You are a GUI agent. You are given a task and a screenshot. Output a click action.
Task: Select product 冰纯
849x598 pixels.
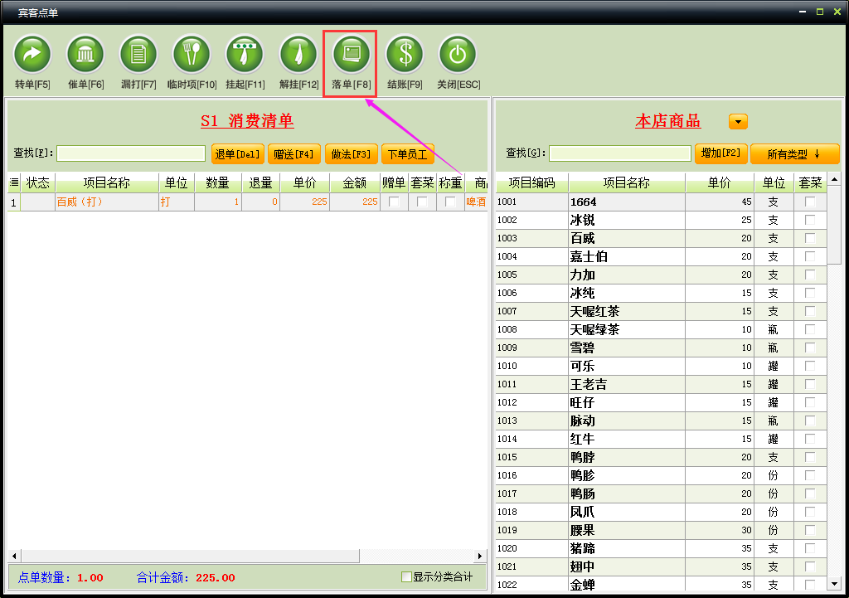click(x=583, y=293)
